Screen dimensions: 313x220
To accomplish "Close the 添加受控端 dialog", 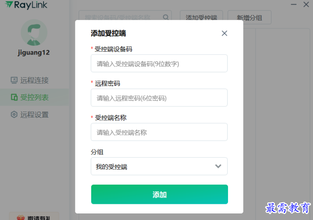I will pyautogui.click(x=225, y=33).
